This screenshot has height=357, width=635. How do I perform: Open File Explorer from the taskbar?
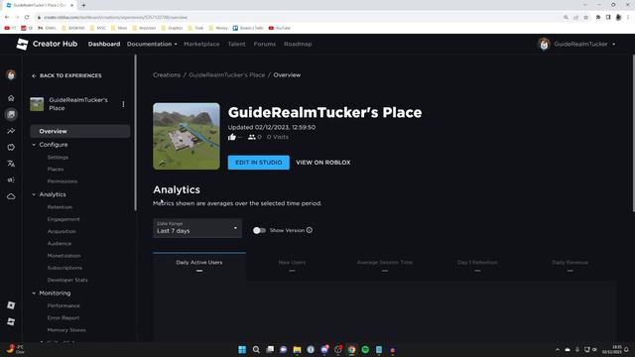pos(297,350)
